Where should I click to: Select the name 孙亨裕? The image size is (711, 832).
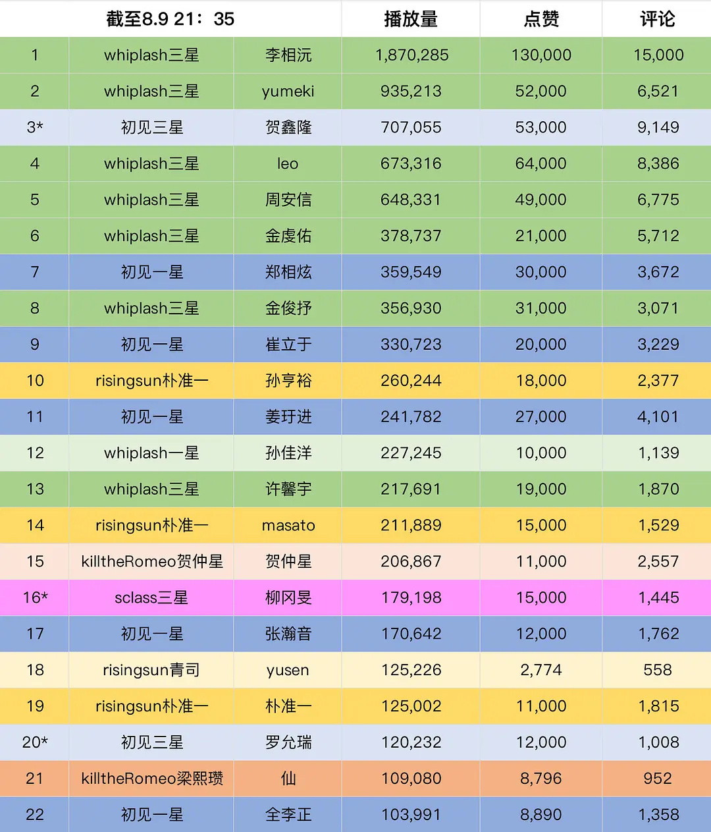point(288,381)
